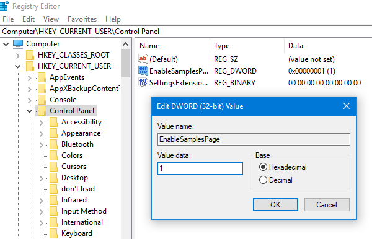Select the Control Panel tree label
This screenshot has height=239, width=372.
click(72, 111)
